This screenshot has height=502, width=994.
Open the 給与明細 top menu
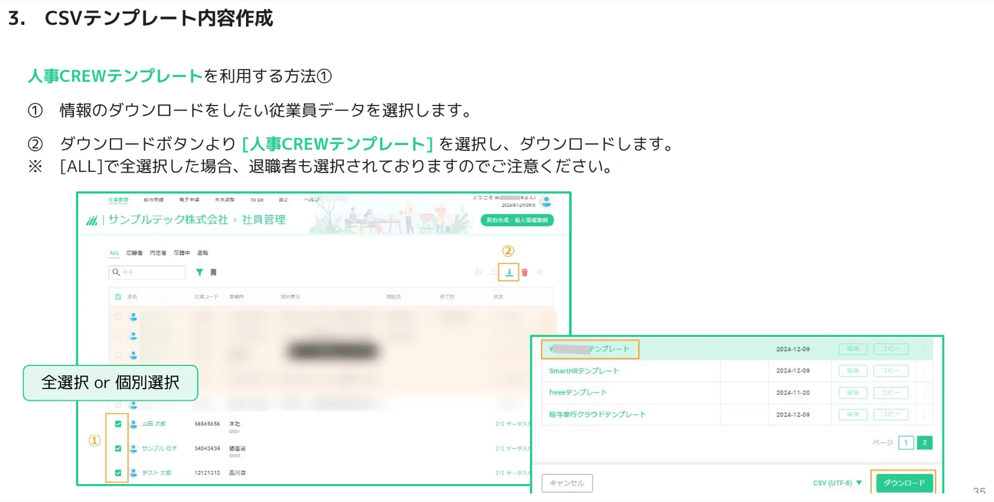click(153, 200)
